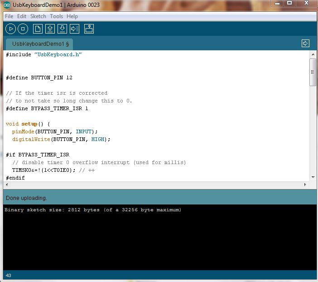Open the Serial Monitor
318x282 pixels.
[x=89, y=29]
